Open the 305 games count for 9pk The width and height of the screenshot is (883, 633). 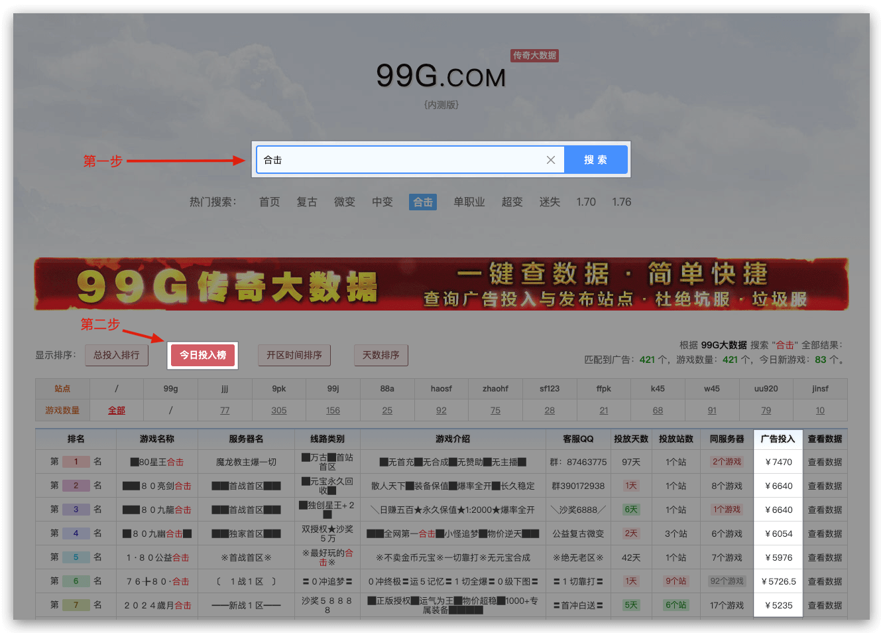click(x=279, y=411)
